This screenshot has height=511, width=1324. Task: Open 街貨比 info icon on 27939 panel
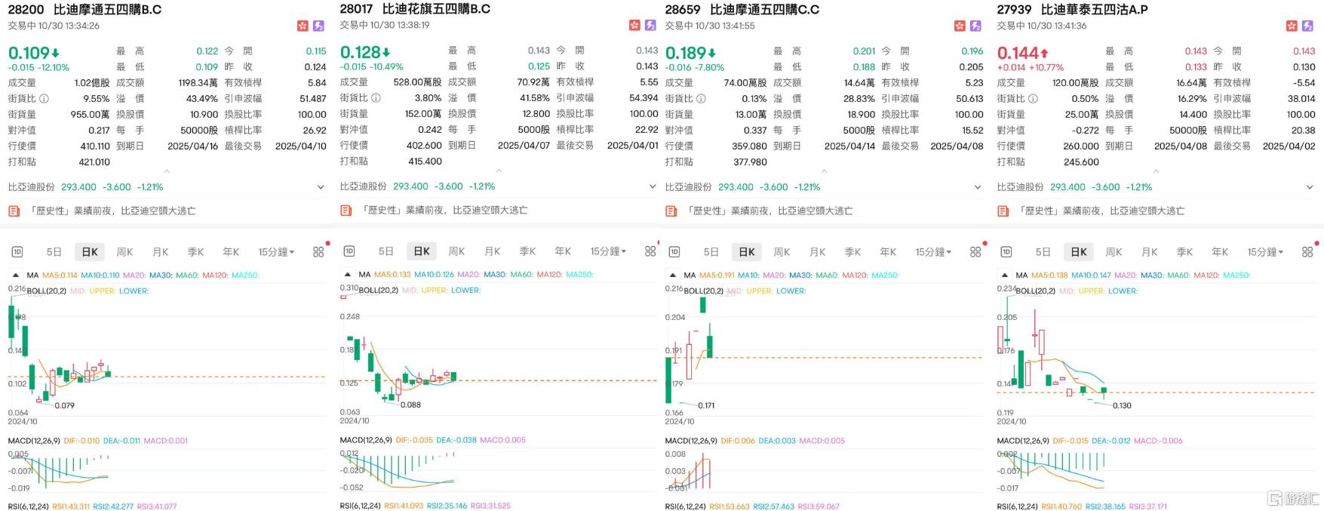pos(1033,99)
